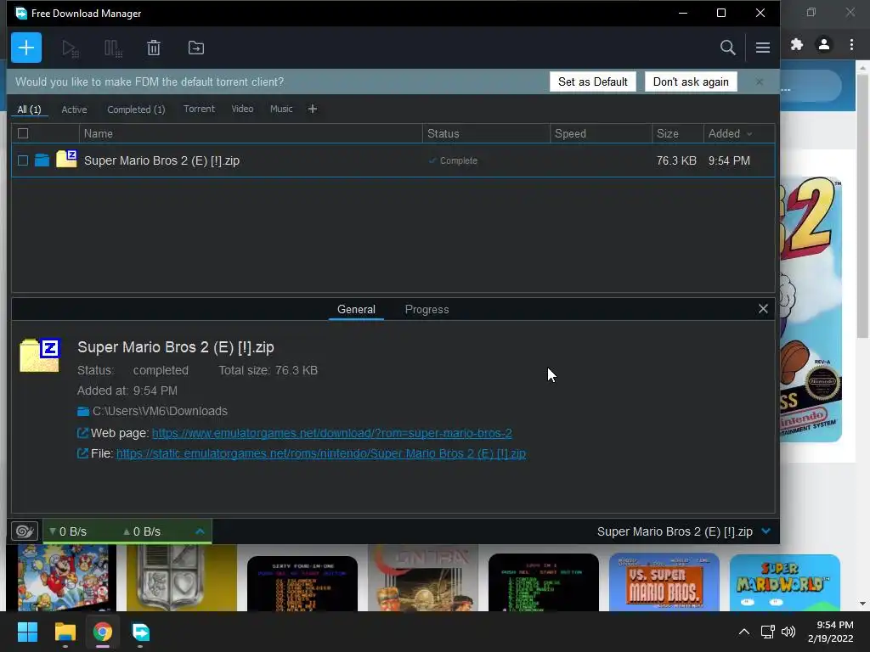Sort by the Status column header
This screenshot has height=652, width=870.
tap(486, 133)
